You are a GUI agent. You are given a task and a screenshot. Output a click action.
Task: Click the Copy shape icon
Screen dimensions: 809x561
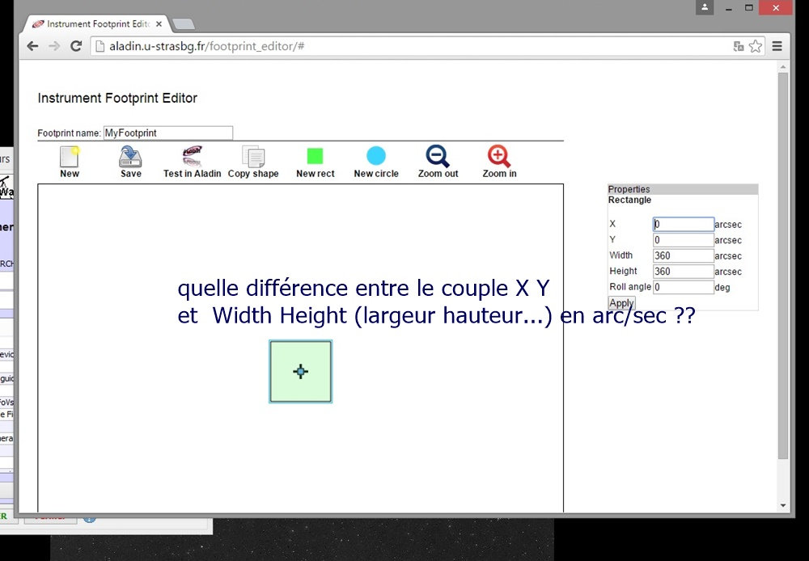tap(253, 157)
